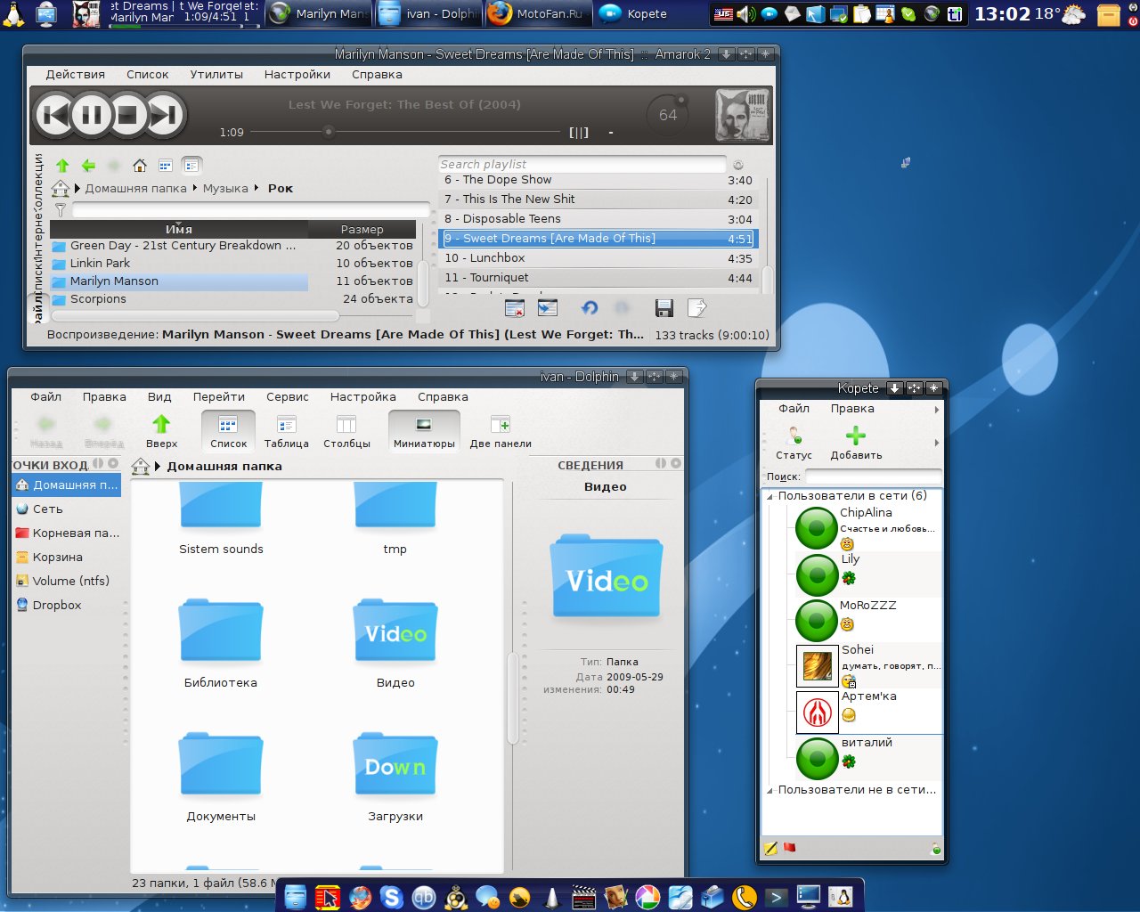Toggle Миниатюры previews in Dolphin
The height and width of the screenshot is (912, 1140).
[x=424, y=431]
